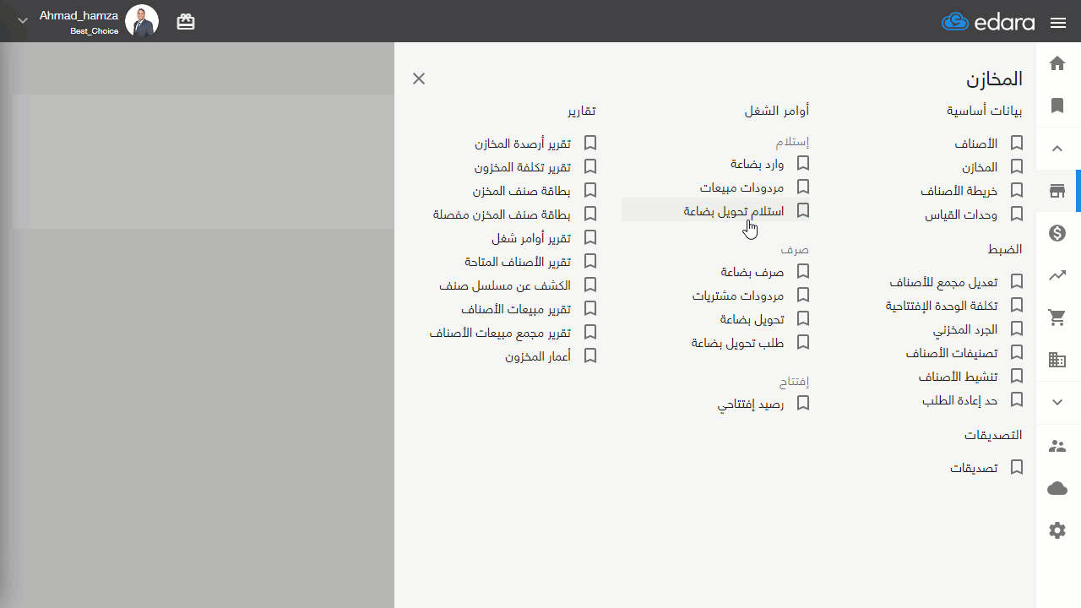The width and height of the screenshot is (1081, 608).
Task: Open تعديل مجمع للأصناف
Action: 944,282
